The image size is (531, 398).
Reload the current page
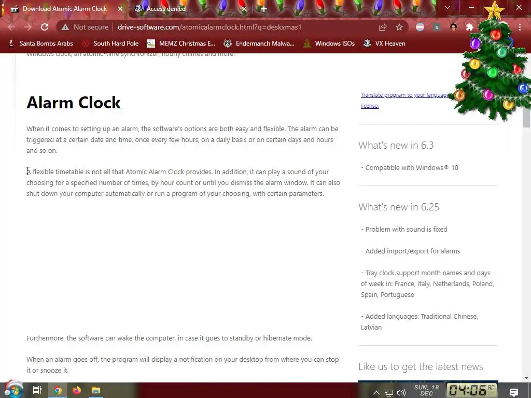45,27
